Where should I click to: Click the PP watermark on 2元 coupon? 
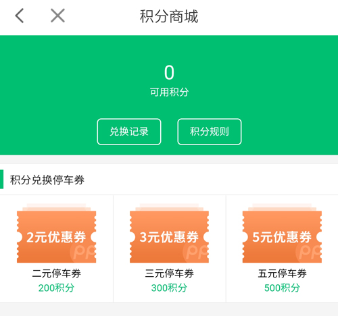click(x=83, y=251)
